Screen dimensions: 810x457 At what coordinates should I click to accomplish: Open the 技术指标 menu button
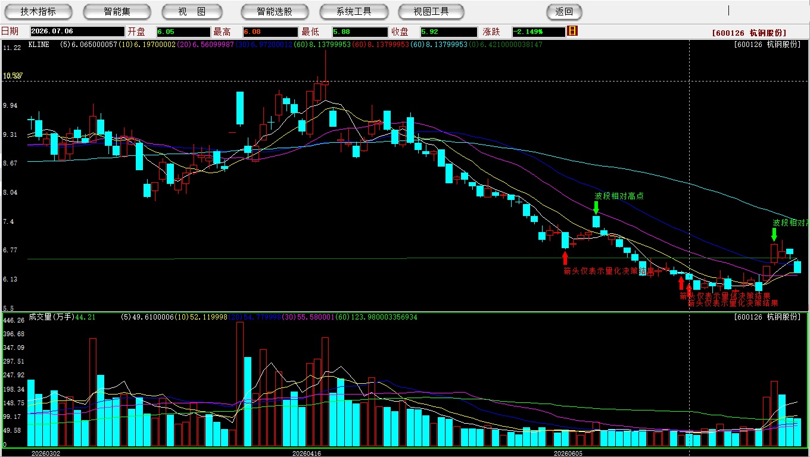(38, 11)
